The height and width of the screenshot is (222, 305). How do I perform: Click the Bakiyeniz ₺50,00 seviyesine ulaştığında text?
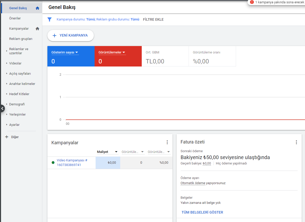click(225, 157)
